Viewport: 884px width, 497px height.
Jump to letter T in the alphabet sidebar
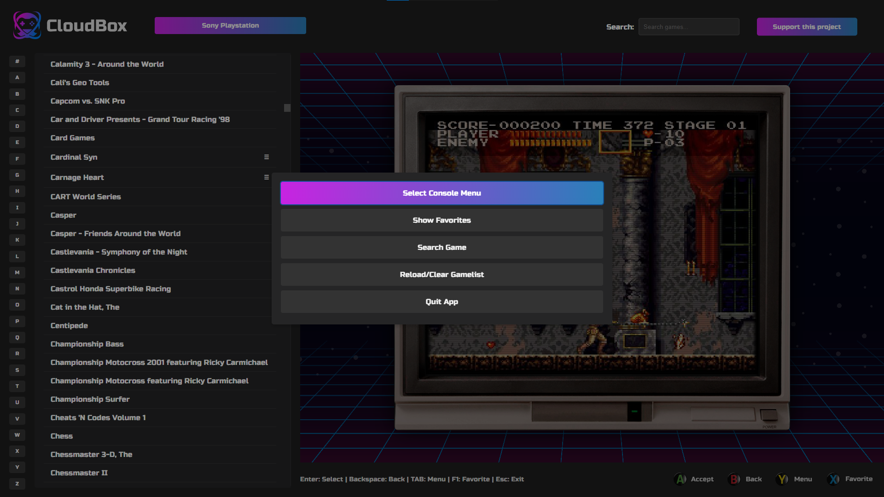click(x=17, y=386)
